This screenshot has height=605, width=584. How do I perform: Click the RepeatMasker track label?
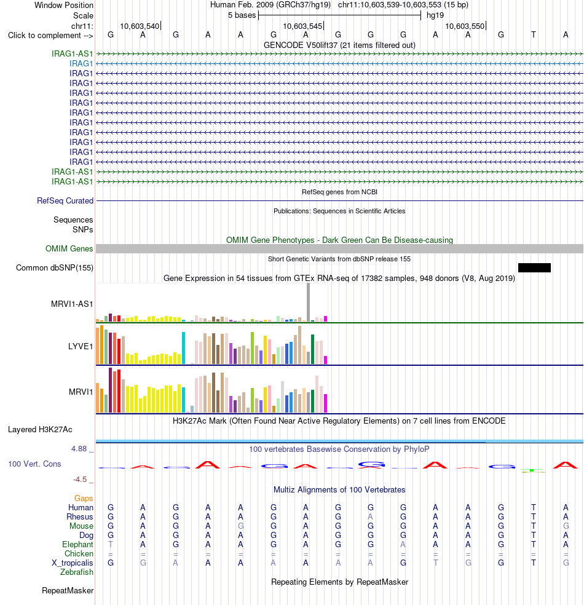[x=68, y=591]
